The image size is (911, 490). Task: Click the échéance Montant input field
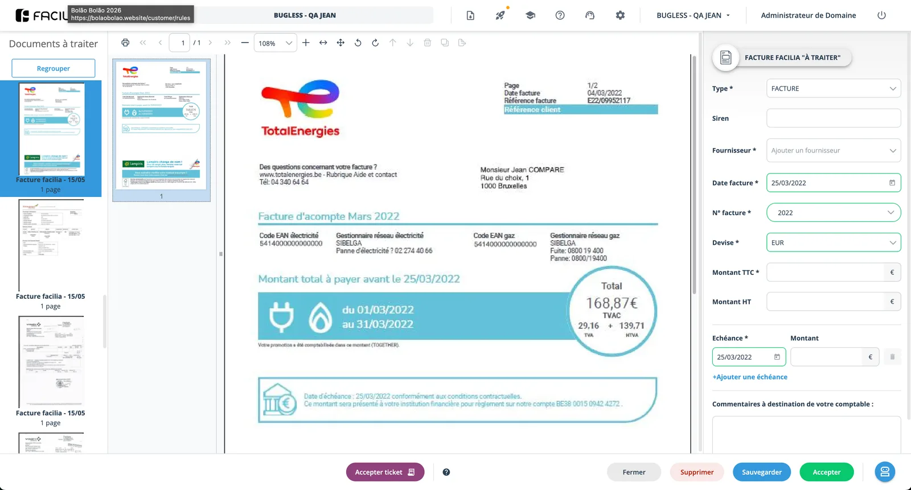(x=827, y=357)
